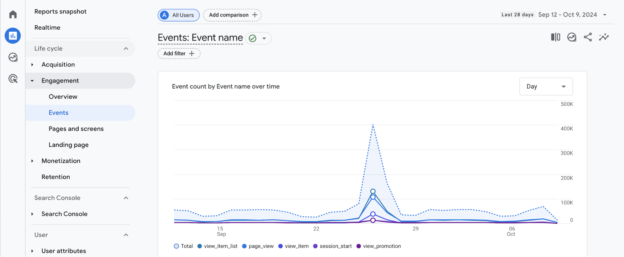The image size is (624, 257).
Task: Click the view_item peak data point
Action: point(373,214)
